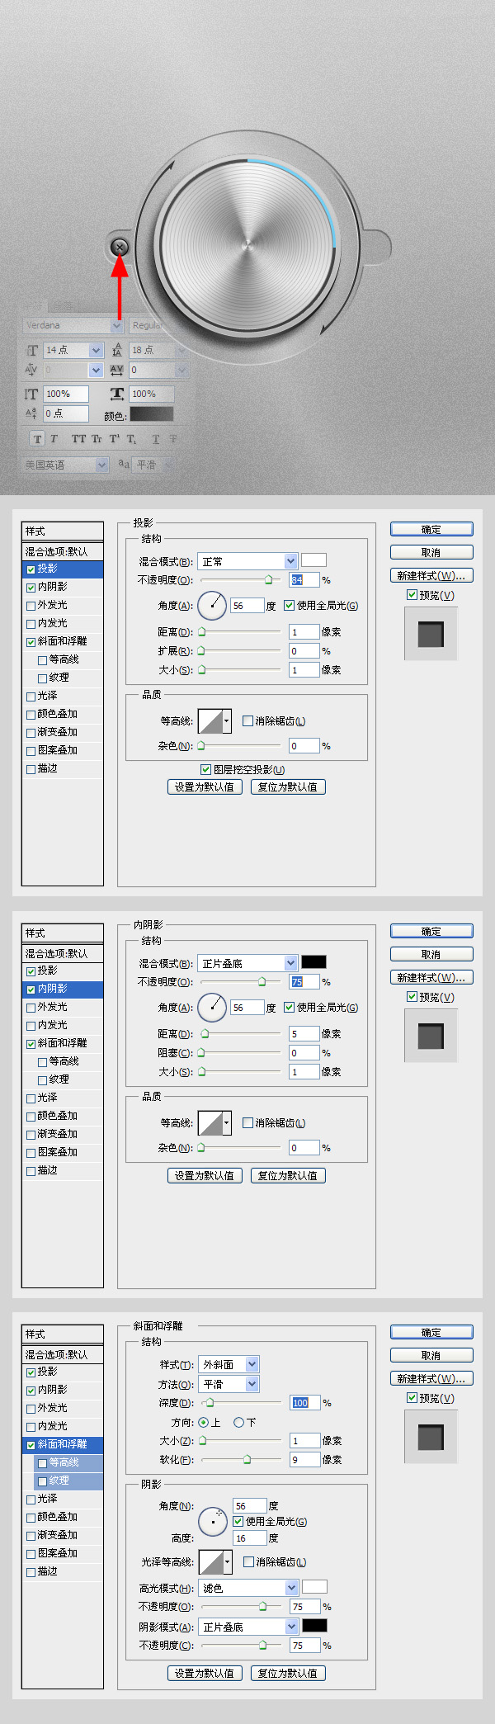Viewport: 495px width, 1724px height.
Task: Open the 外斜面 style dropdown
Action: coord(229,1364)
